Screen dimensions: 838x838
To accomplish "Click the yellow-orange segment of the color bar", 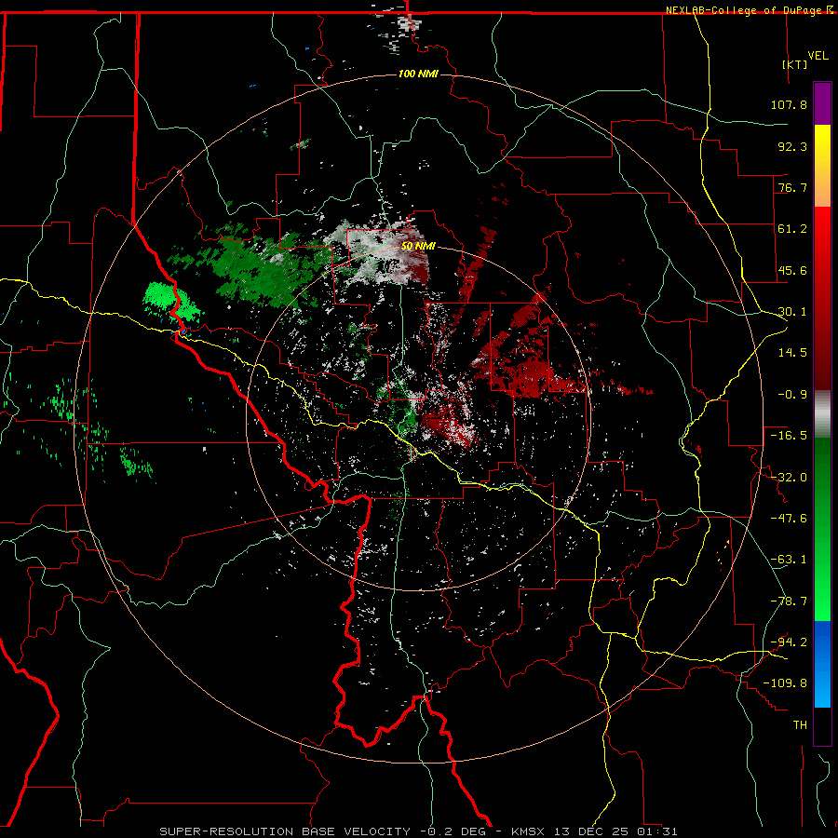I will 822,166.
